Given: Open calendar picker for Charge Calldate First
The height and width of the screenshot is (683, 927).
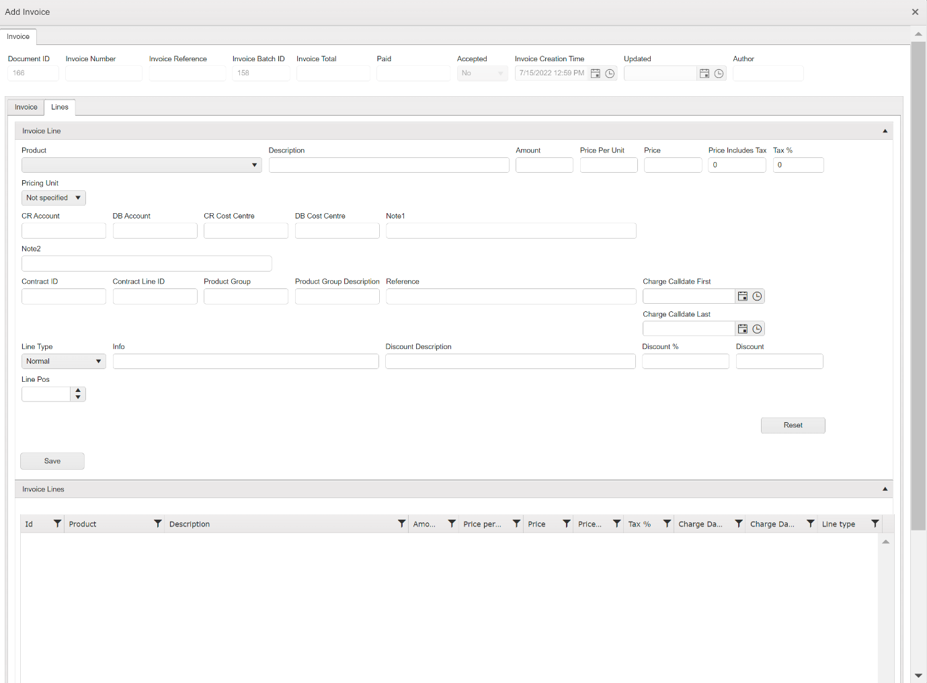Looking at the screenshot, I should click(x=742, y=296).
